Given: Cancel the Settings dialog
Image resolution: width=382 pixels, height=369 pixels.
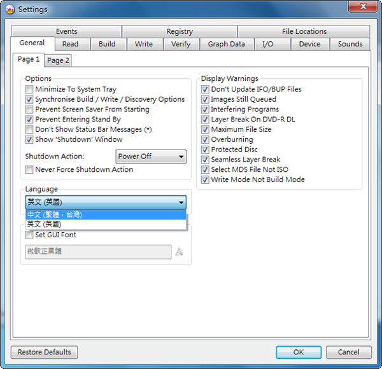Looking at the screenshot, I should (x=349, y=352).
